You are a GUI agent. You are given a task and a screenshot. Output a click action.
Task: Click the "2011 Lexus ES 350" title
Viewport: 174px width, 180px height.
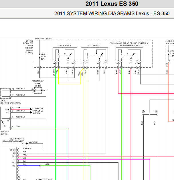tap(112, 4)
